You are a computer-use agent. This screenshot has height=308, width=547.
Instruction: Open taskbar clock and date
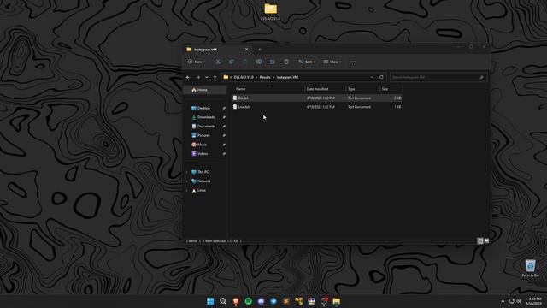pyautogui.click(x=534, y=301)
